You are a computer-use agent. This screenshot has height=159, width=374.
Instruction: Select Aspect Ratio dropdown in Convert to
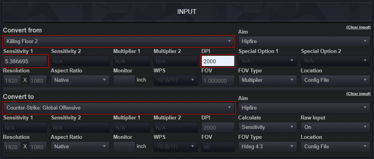tap(80, 146)
